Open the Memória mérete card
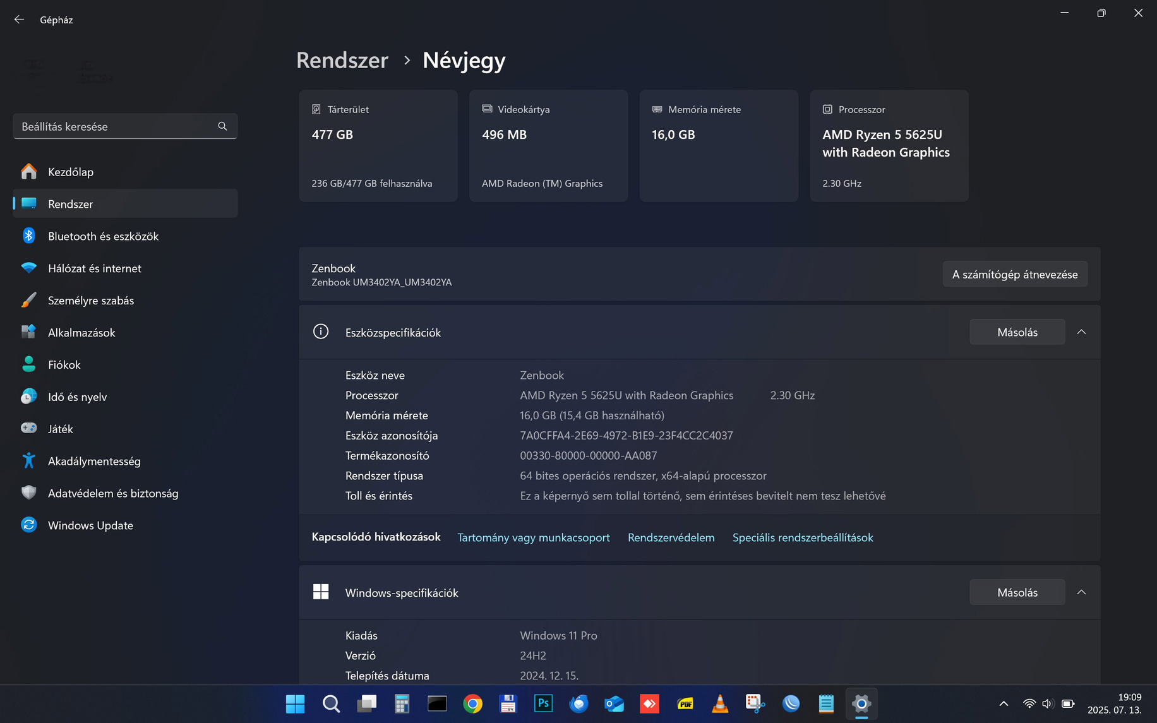The image size is (1157, 723). [719, 146]
